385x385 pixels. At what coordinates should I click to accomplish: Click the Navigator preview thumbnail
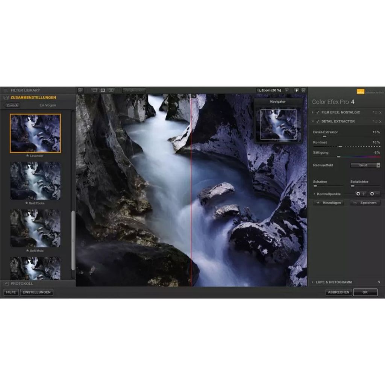click(x=278, y=125)
